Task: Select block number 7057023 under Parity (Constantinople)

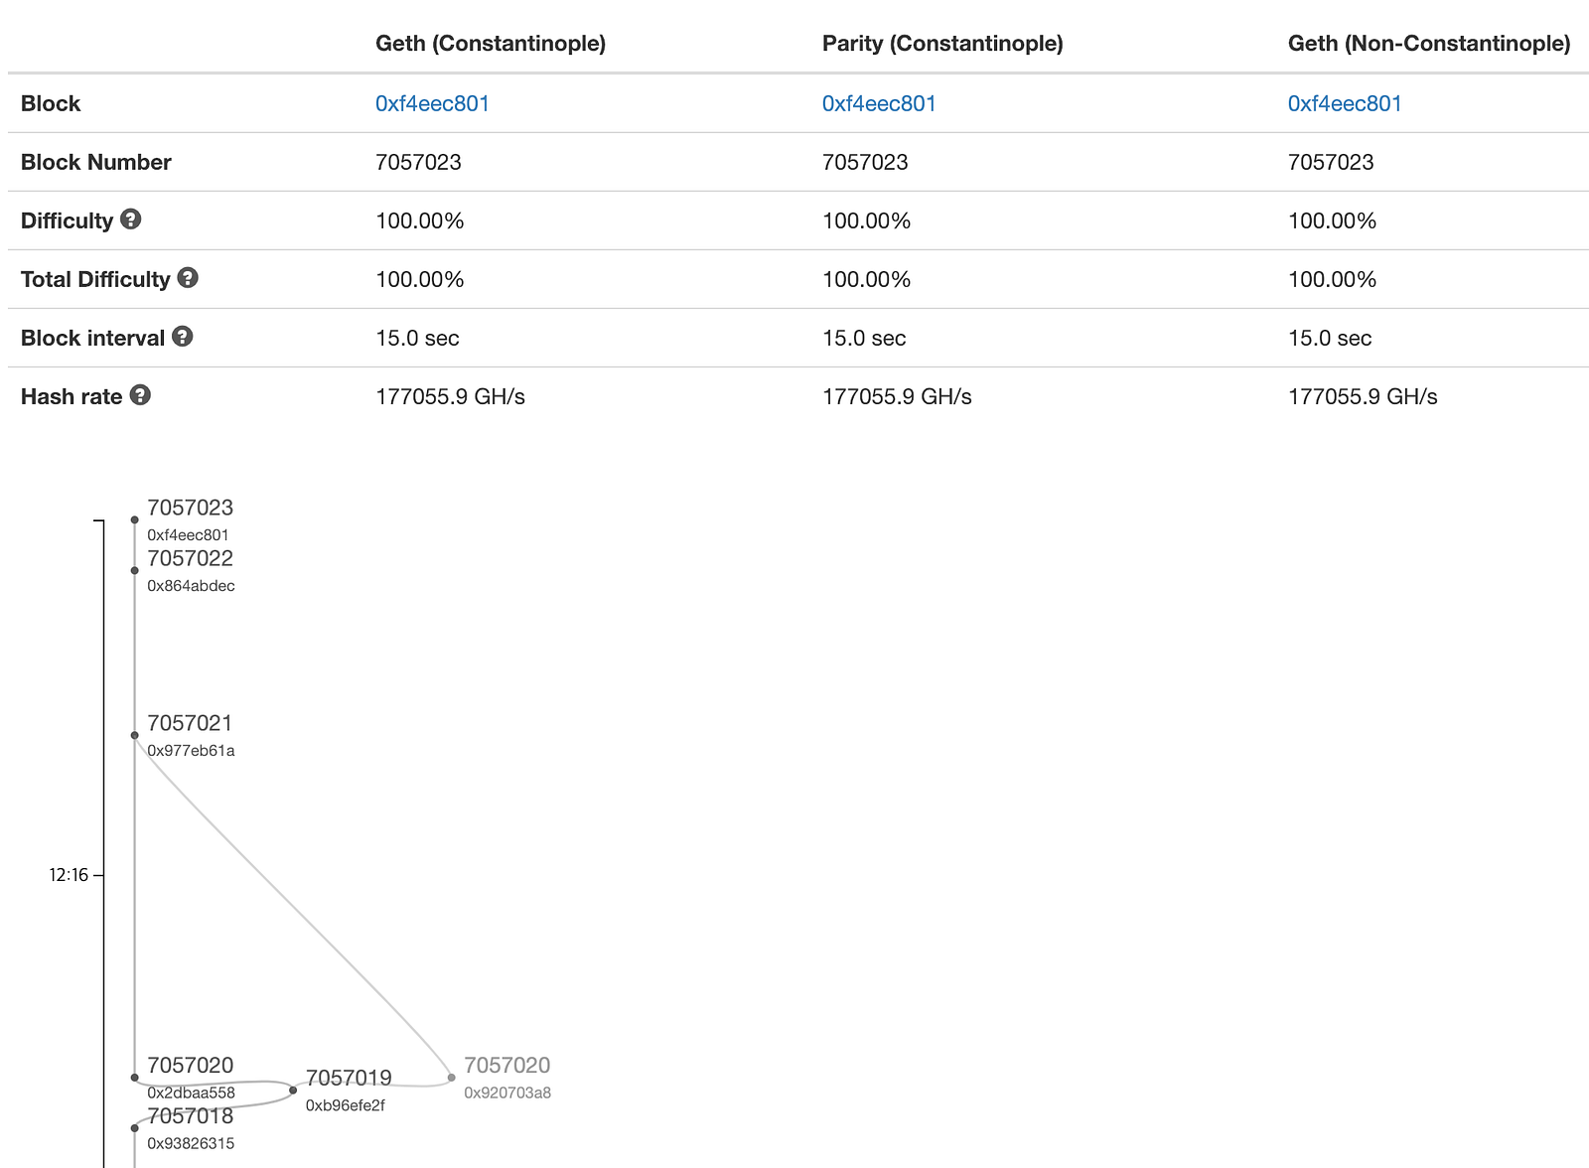Action: [865, 162]
